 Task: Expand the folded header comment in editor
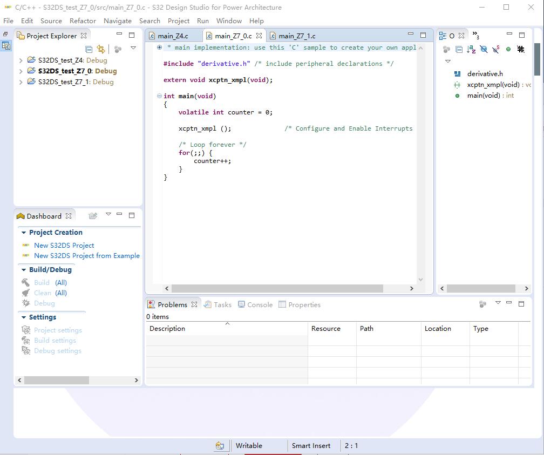[159, 47]
